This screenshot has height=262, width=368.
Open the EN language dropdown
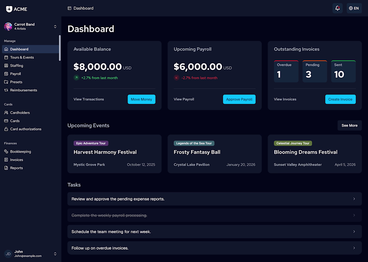click(354, 8)
